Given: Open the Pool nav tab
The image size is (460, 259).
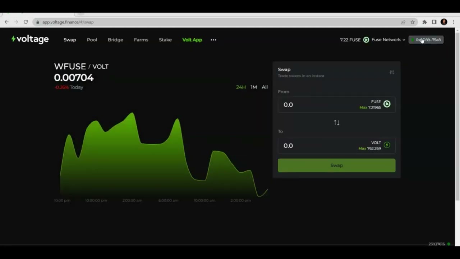Looking at the screenshot, I should (x=92, y=40).
